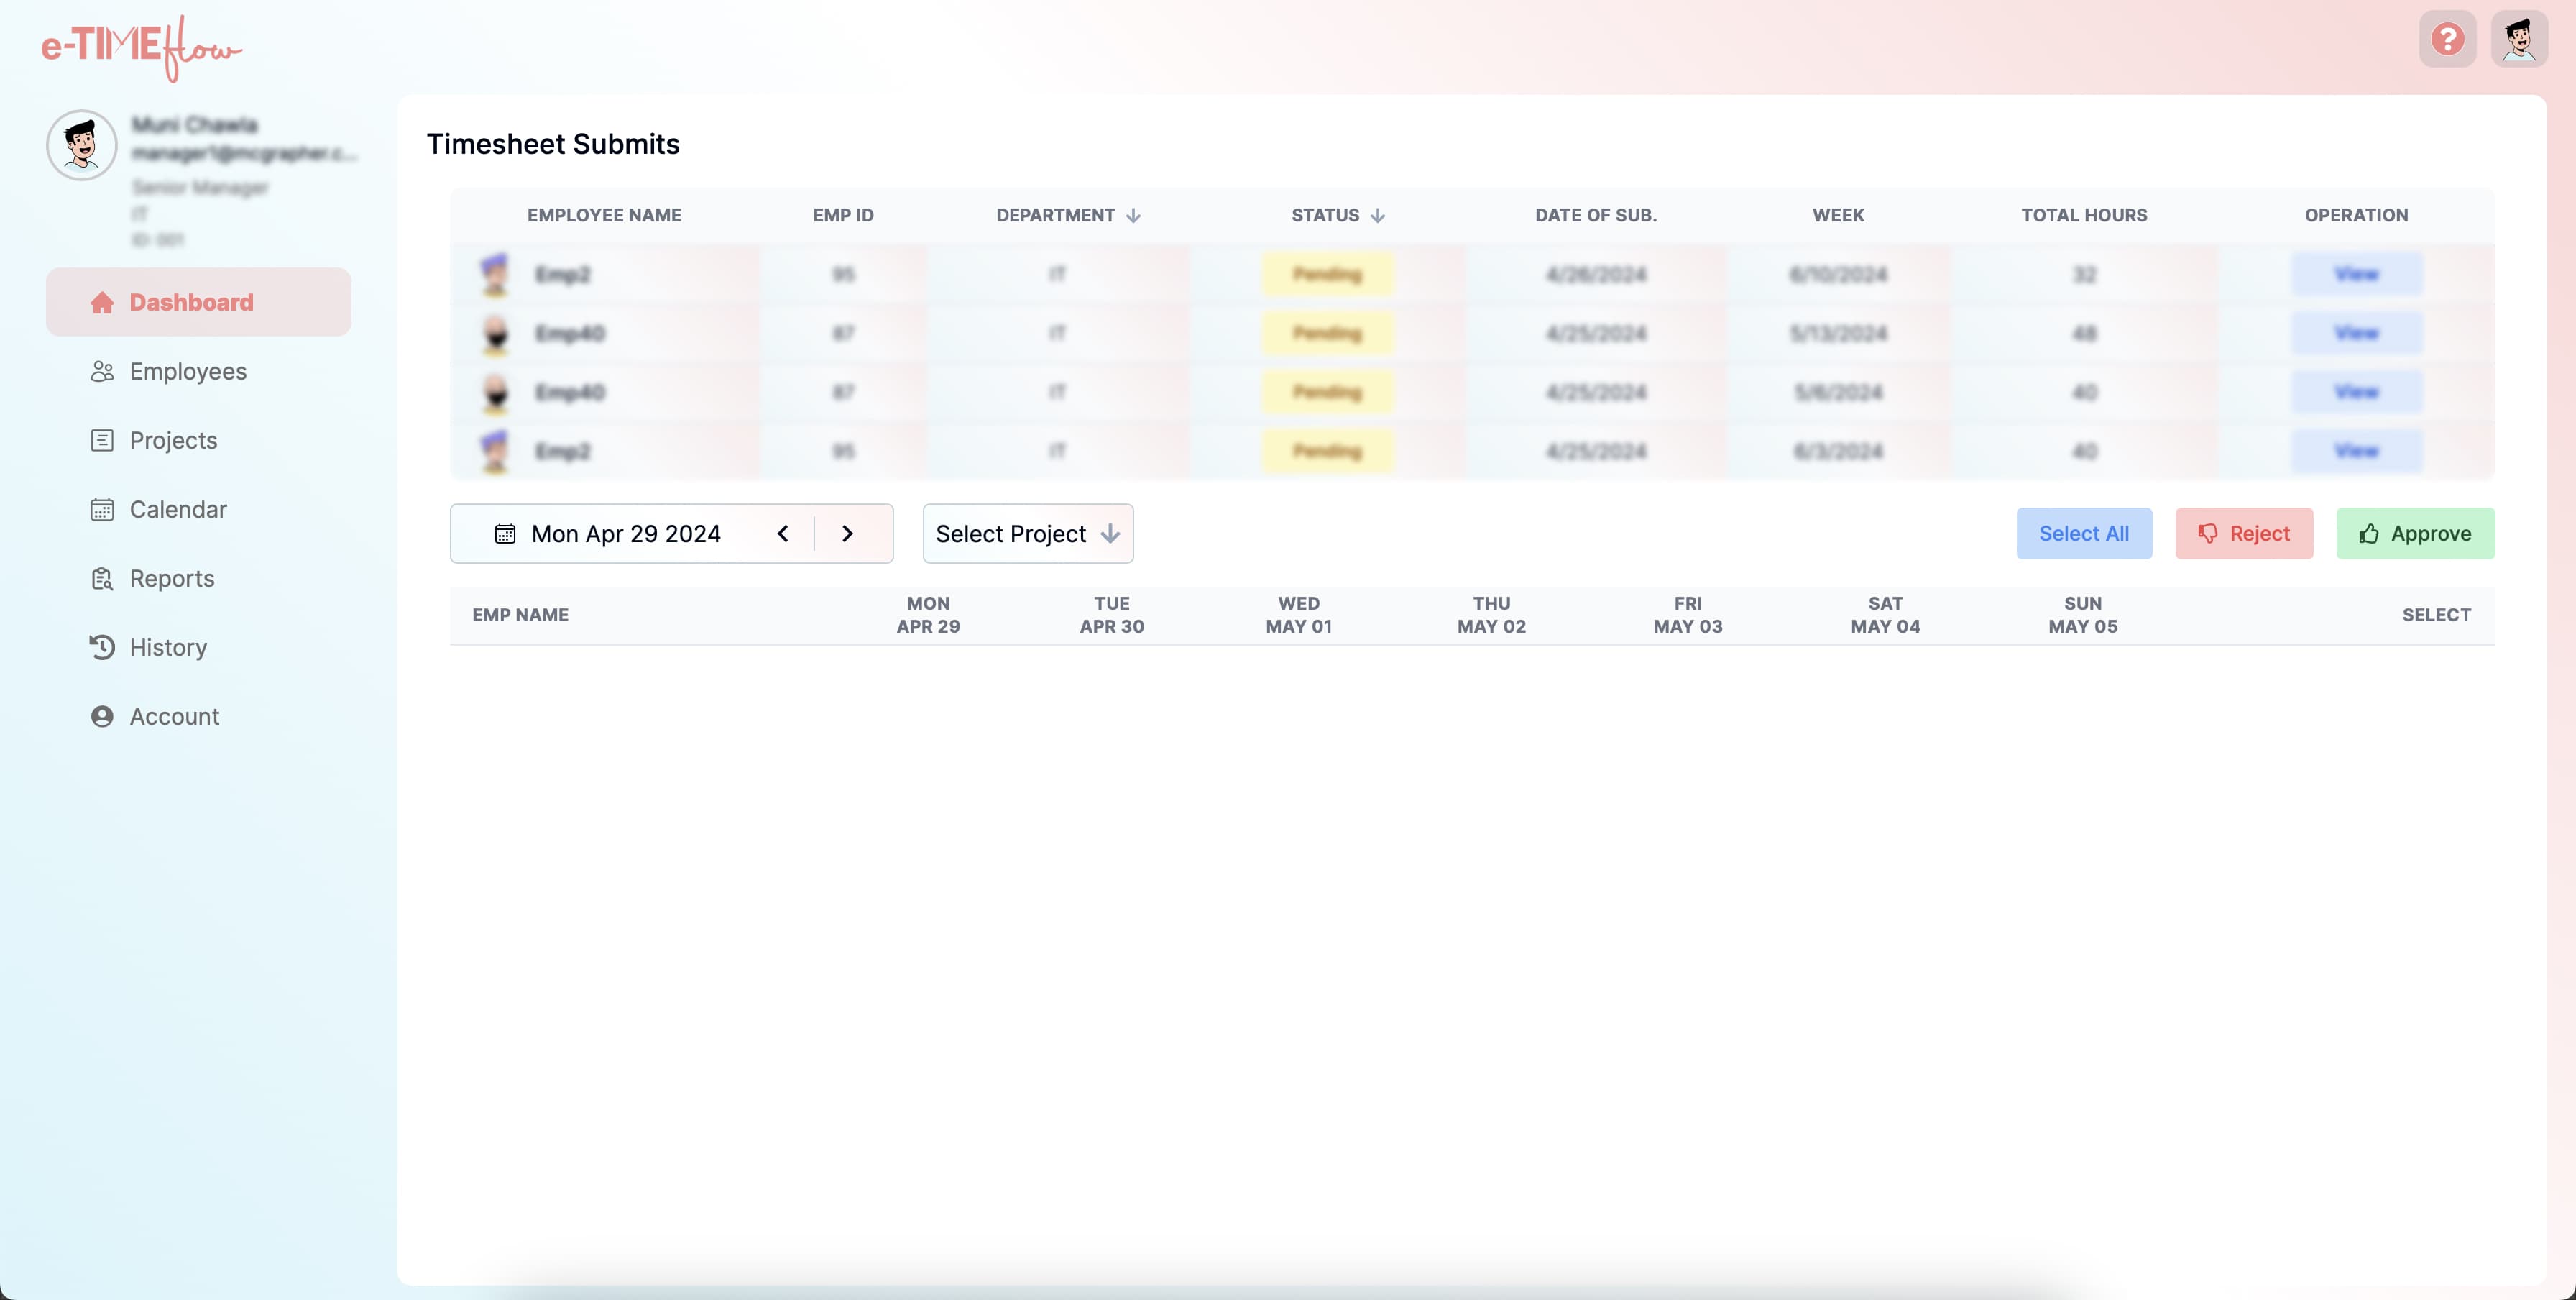The height and width of the screenshot is (1300, 2576).
Task: Click the DATE OF SUB. column header
Action: point(1595,215)
